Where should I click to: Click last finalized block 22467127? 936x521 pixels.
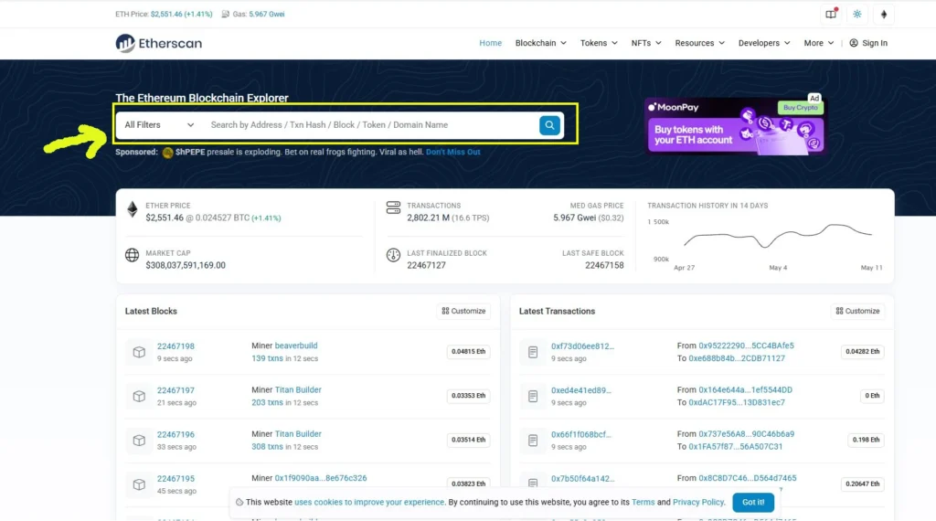pos(426,266)
